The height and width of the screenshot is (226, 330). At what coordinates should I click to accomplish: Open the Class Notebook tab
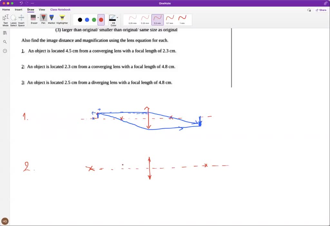coord(60,10)
